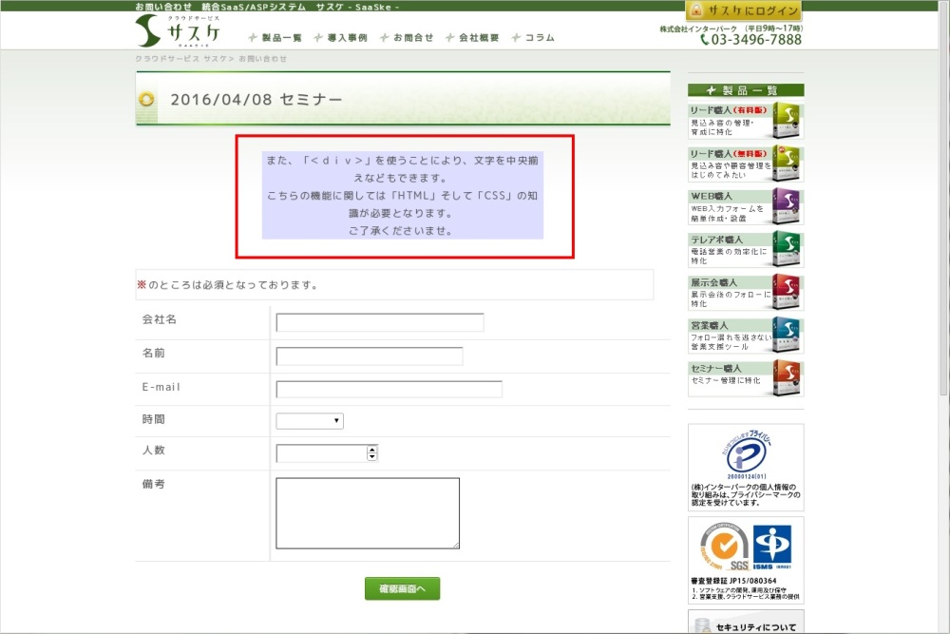Click inside the 備考 text area
The height and width of the screenshot is (634, 950).
click(368, 512)
